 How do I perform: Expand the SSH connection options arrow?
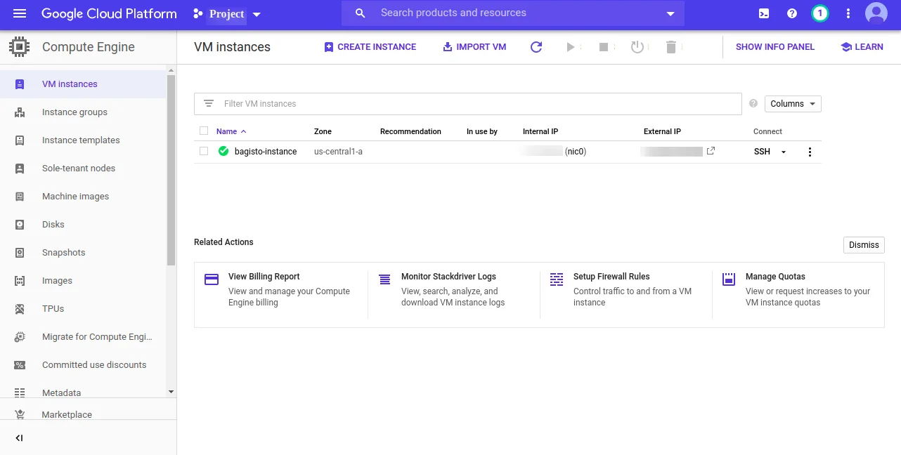coord(784,152)
